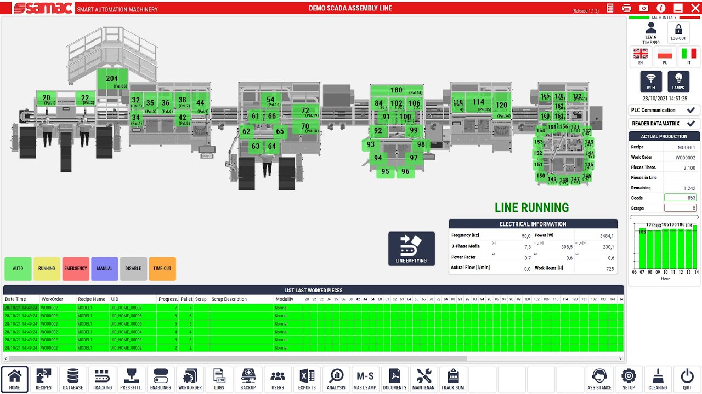Click the READER DATAMATRIX status check
The image size is (702, 394).
coord(691,124)
